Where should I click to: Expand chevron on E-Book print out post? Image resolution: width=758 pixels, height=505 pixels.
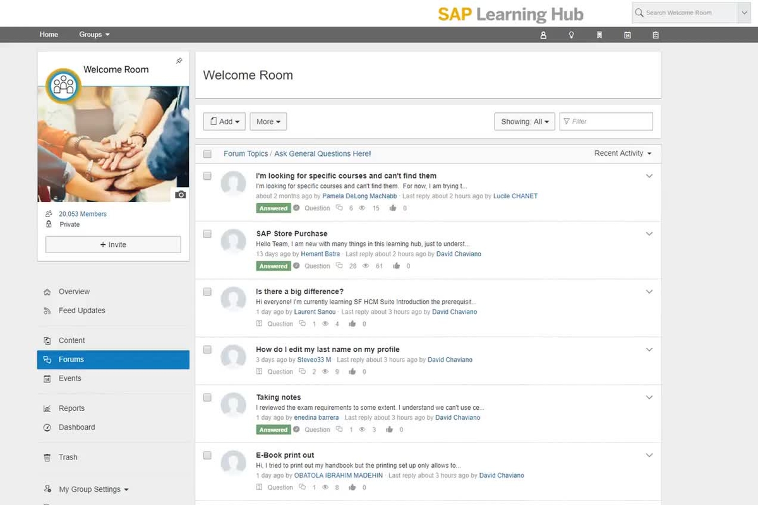649,455
